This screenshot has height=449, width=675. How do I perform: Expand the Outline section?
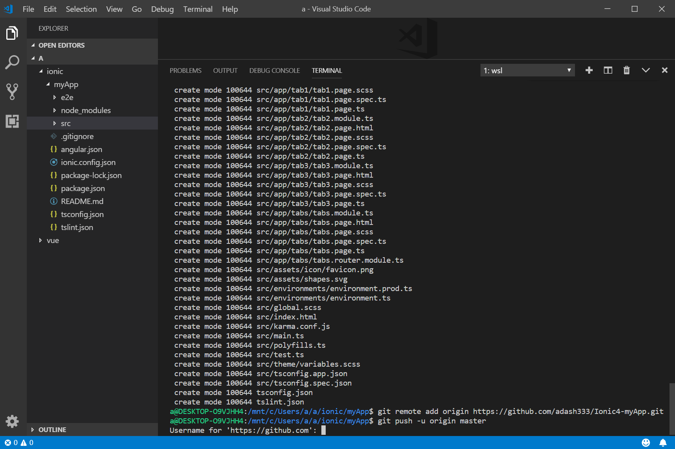tap(52, 430)
